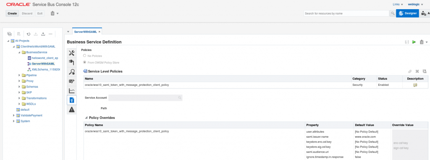Open the Transport plug icon tab
This screenshot has width=430, height=160.
[72, 62]
